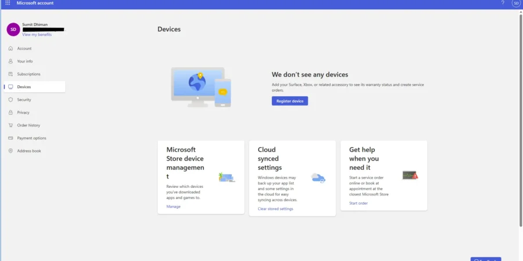
Task: Click the We don't see any devices heading
Action: 310,75
